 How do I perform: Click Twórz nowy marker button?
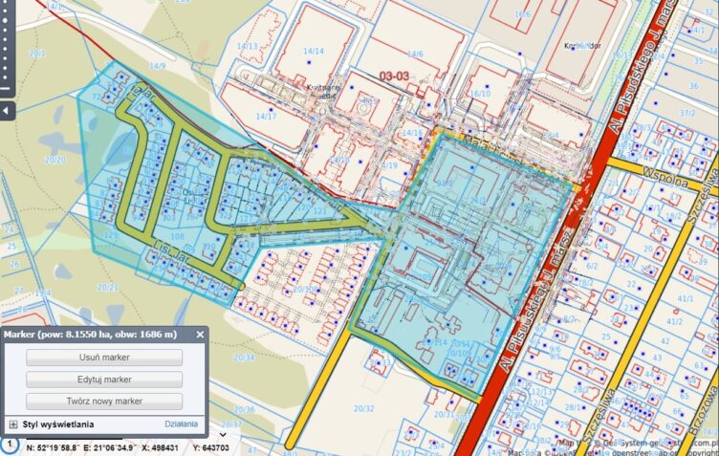pyautogui.click(x=104, y=401)
